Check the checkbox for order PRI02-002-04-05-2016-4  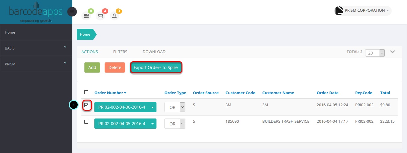pos(87,121)
